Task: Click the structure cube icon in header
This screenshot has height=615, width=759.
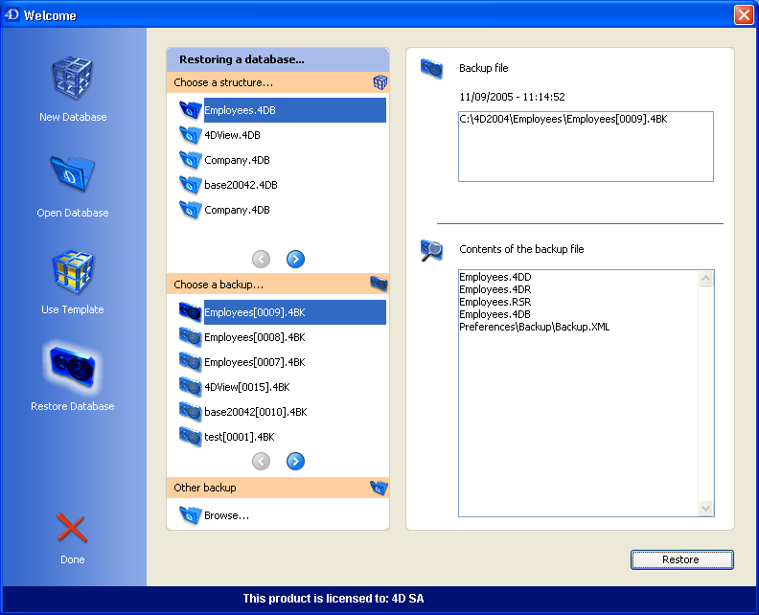Action: (x=379, y=82)
